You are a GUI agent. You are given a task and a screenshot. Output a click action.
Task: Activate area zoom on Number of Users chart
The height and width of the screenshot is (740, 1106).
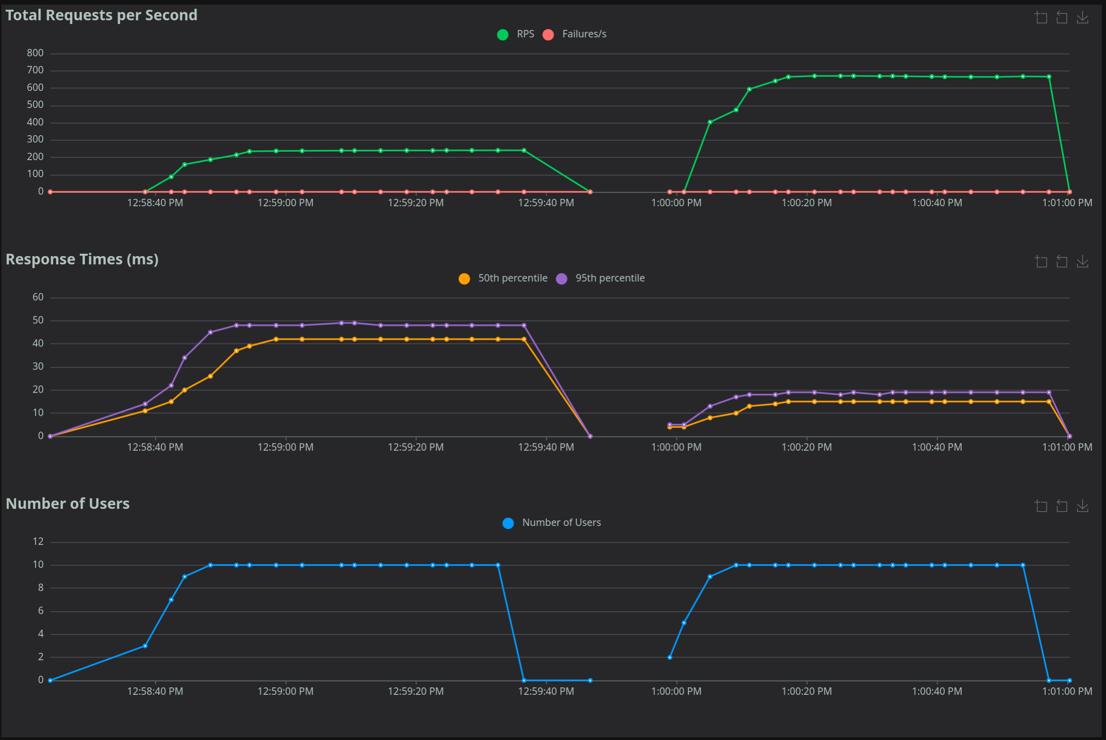[1041, 506]
